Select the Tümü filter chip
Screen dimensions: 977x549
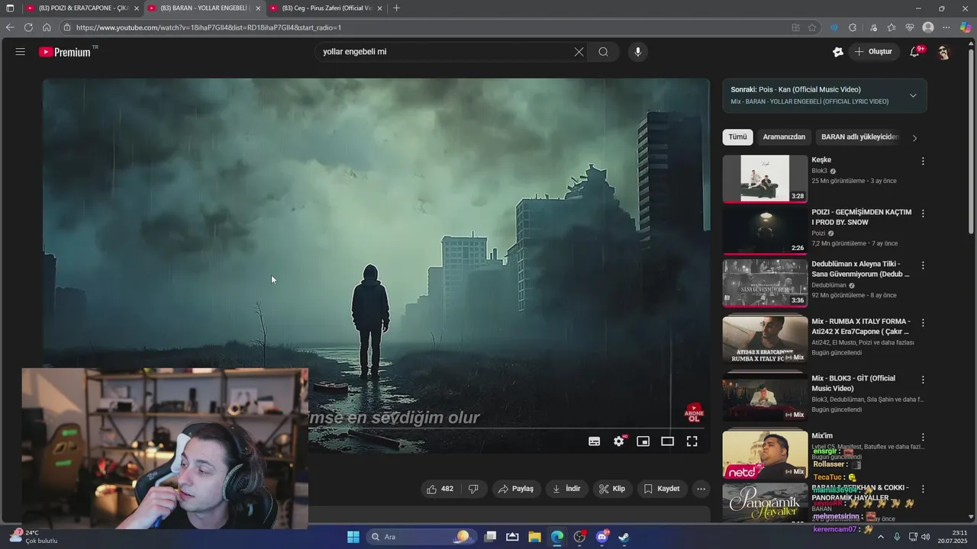[x=737, y=137]
